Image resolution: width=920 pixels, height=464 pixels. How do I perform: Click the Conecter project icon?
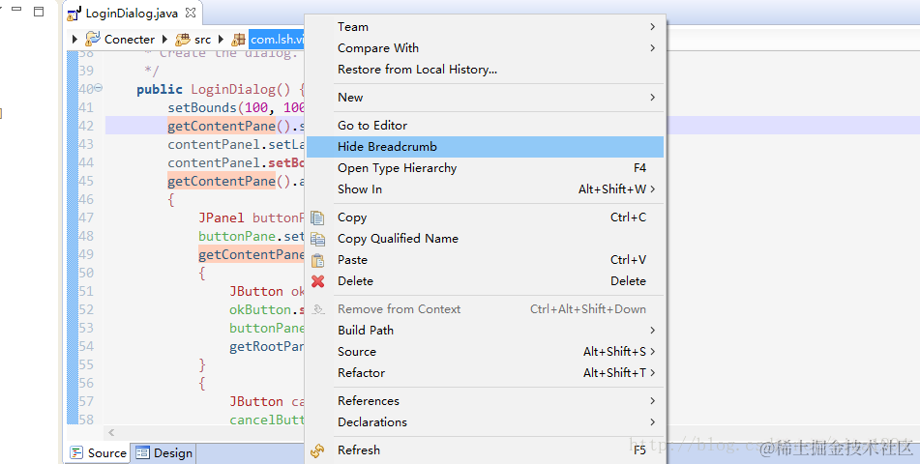(93, 40)
